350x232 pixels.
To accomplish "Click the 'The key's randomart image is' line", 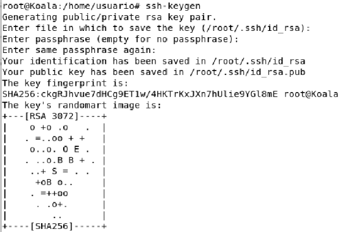I will [81, 105].
